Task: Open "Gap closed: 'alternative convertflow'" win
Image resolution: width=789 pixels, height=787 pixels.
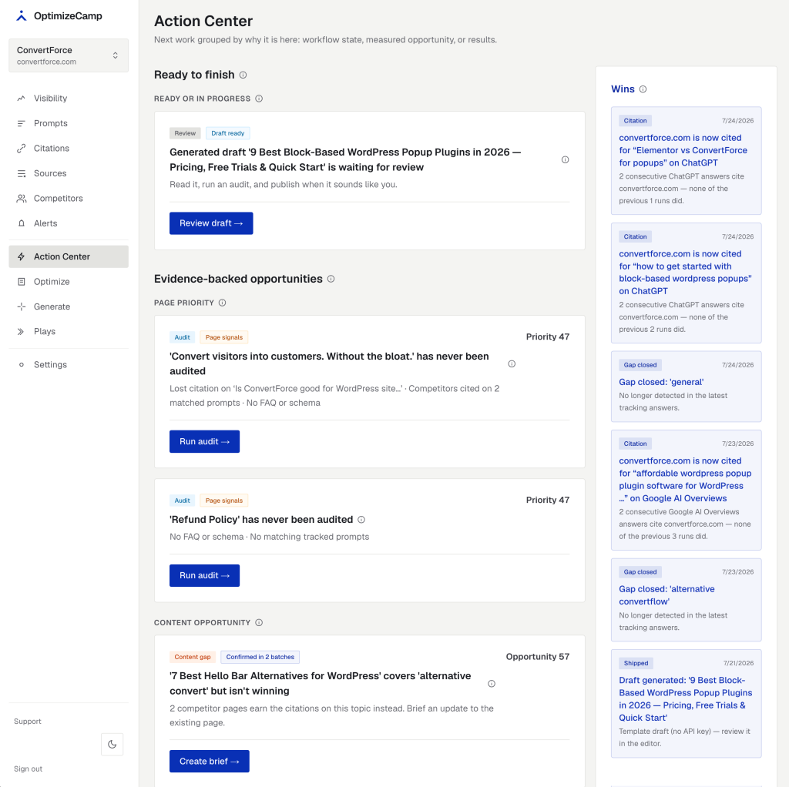Action: point(687,600)
